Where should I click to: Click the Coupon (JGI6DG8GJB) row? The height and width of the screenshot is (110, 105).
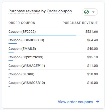(53, 40)
